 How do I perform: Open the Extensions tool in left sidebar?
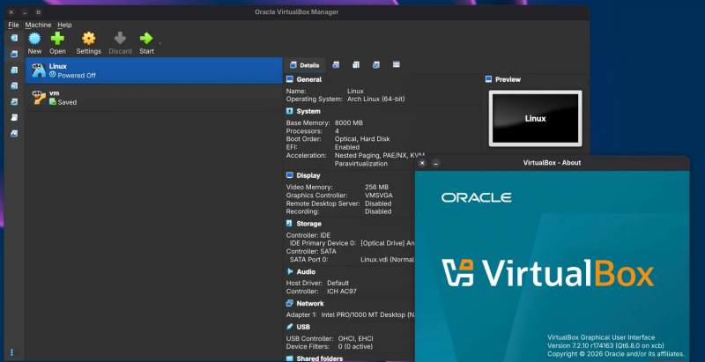[14, 70]
